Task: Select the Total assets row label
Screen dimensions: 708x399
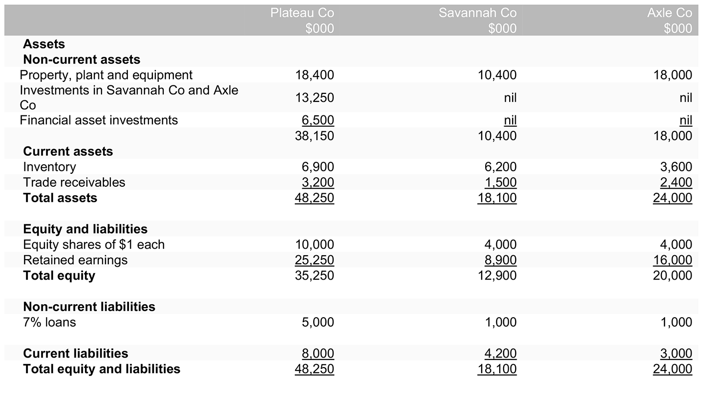Action: pyautogui.click(x=60, y=198)
